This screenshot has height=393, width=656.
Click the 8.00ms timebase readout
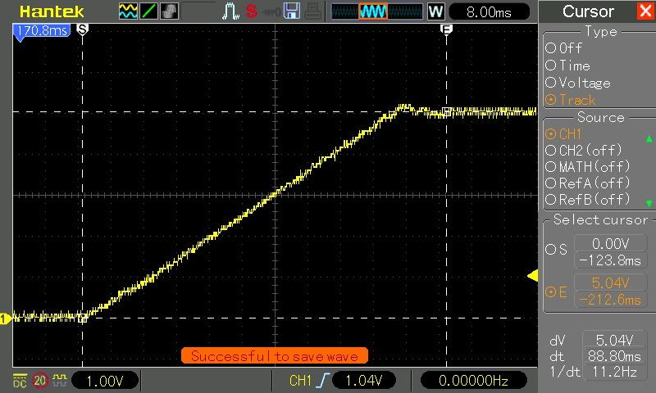tap(489, 11)
